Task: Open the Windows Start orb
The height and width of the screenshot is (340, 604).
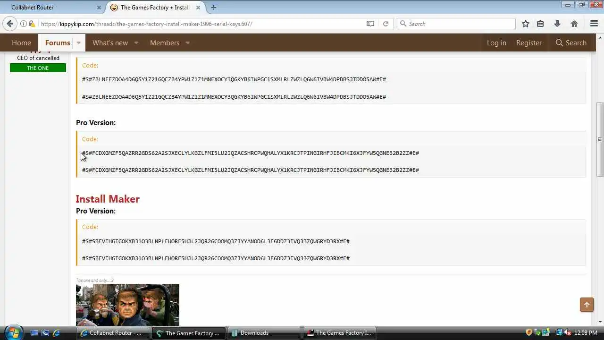Action: tap(14, 332)
